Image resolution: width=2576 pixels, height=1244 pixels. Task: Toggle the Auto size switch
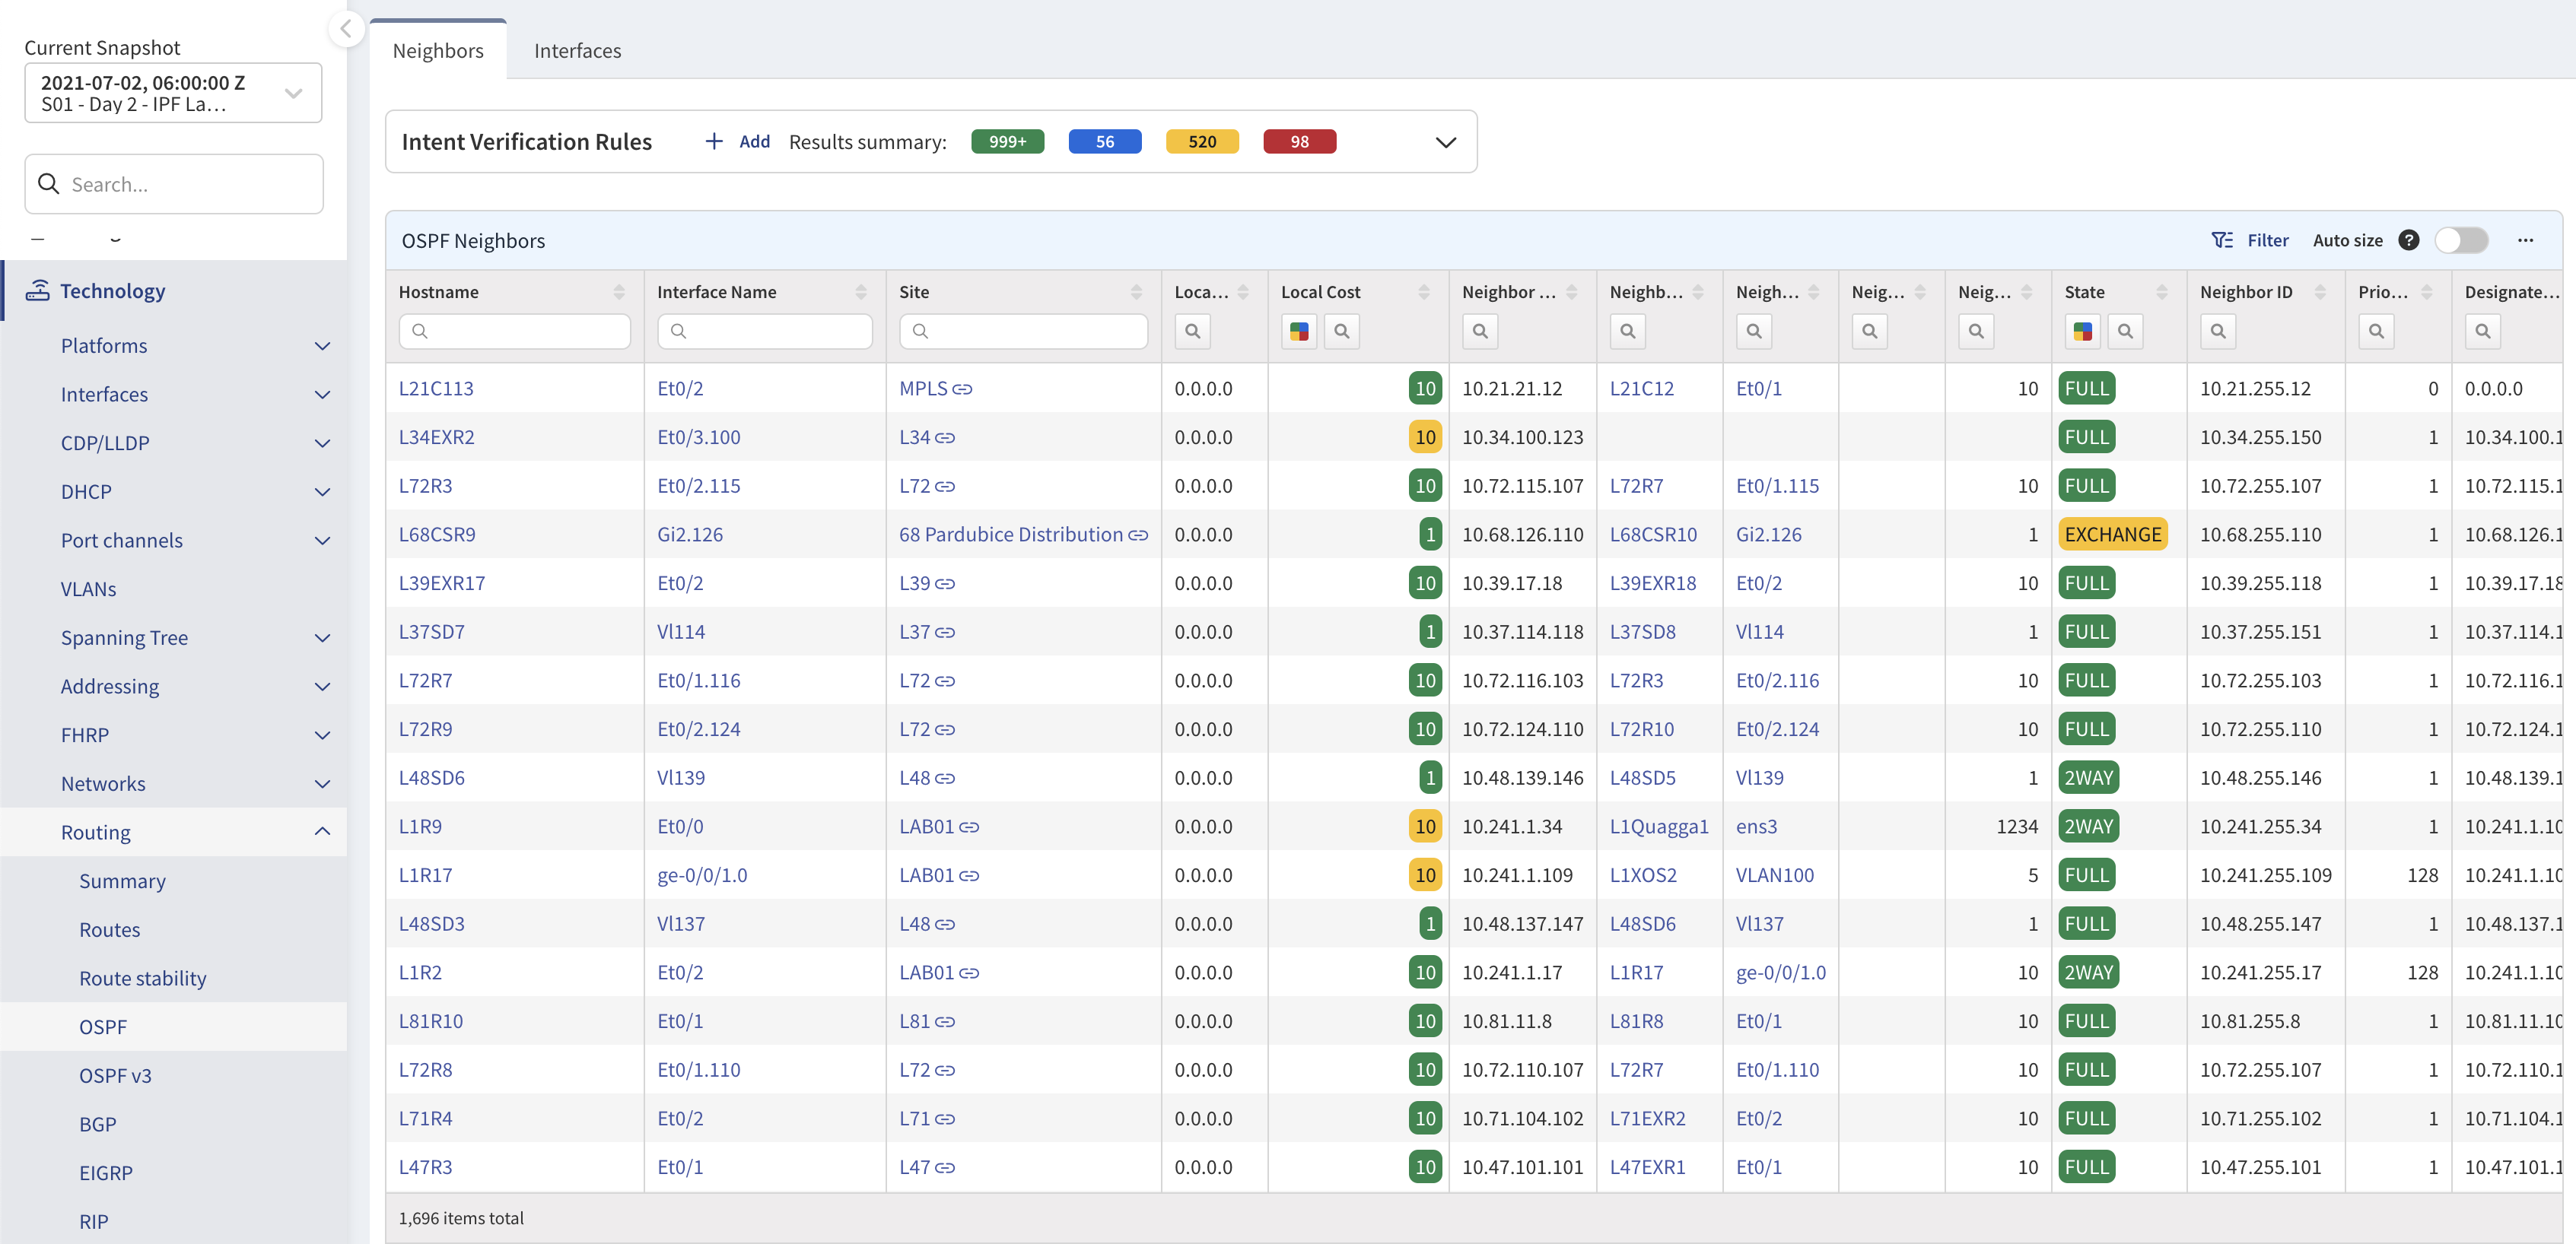click(2461, 240)
